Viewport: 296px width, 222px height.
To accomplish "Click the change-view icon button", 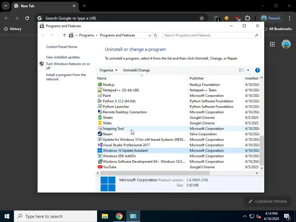I will pos(241,70).
